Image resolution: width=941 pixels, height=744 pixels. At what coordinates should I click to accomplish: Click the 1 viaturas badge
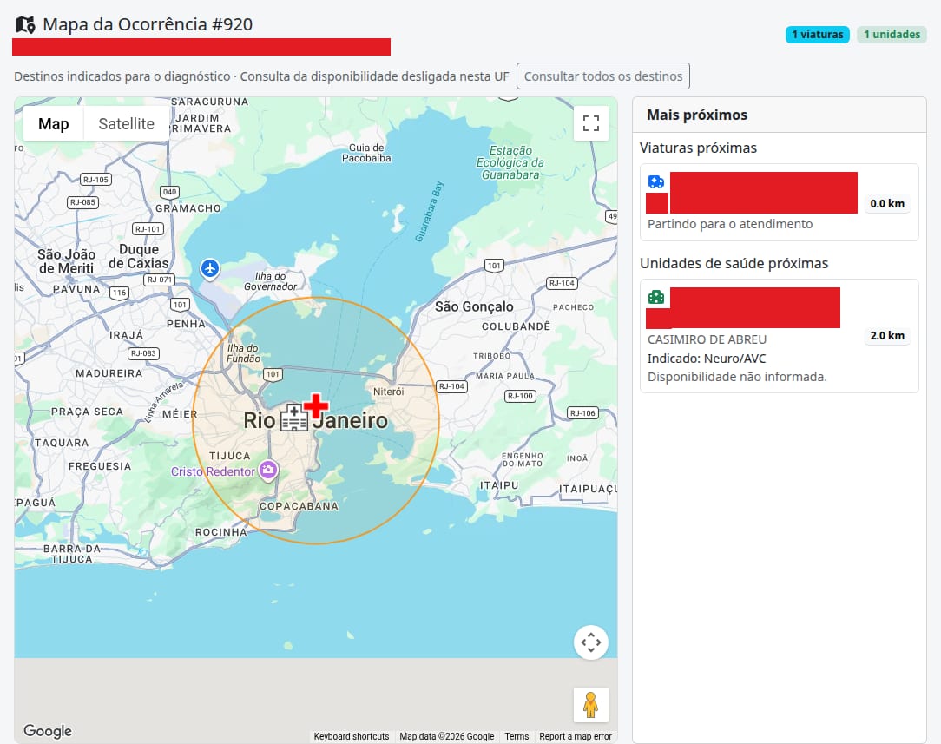pyautogui.click(x=818, y=34)
